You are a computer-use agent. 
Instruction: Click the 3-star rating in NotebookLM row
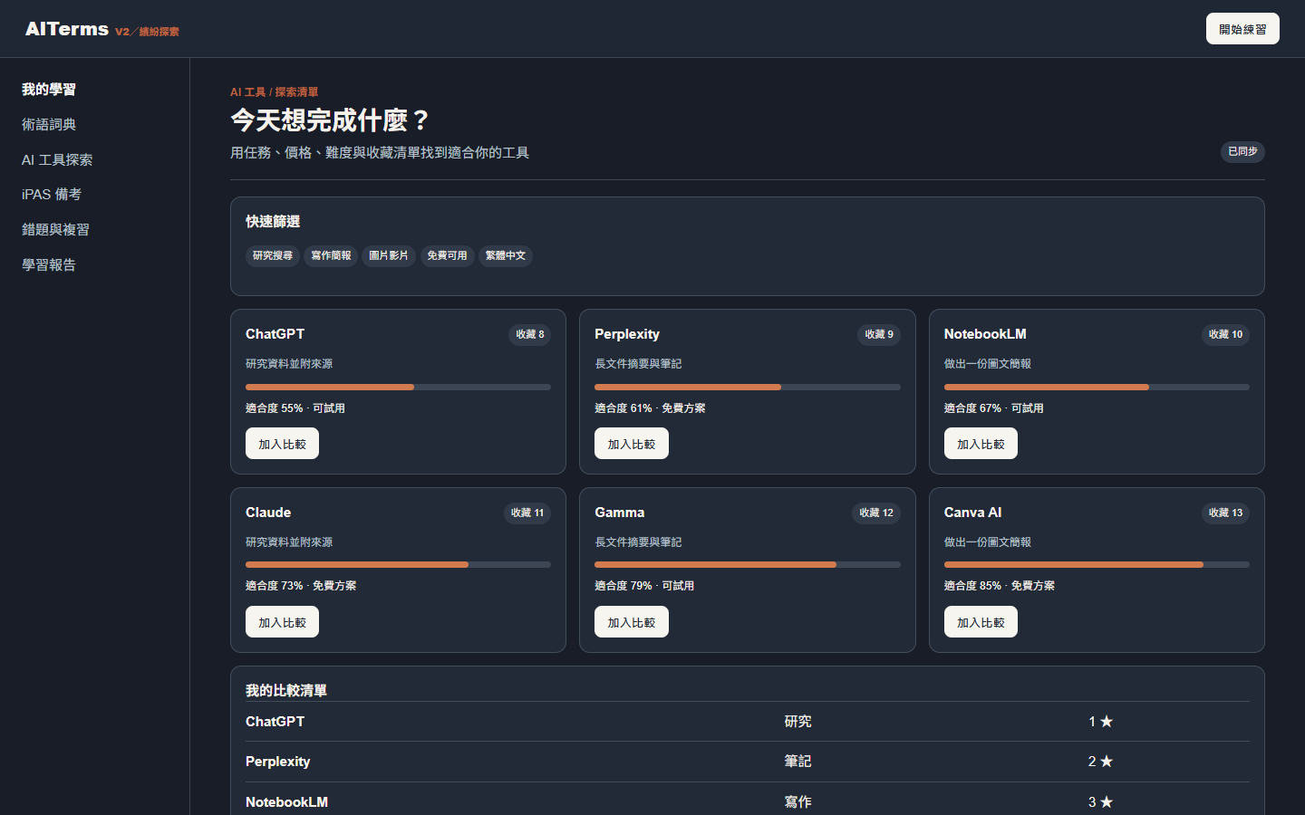(1100, 802)
